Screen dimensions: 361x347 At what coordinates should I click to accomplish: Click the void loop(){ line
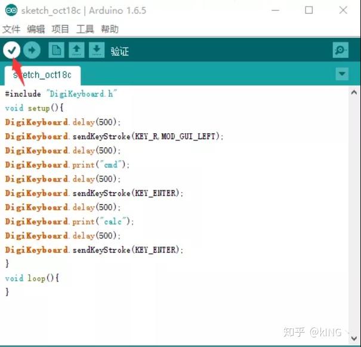[32, 278]
